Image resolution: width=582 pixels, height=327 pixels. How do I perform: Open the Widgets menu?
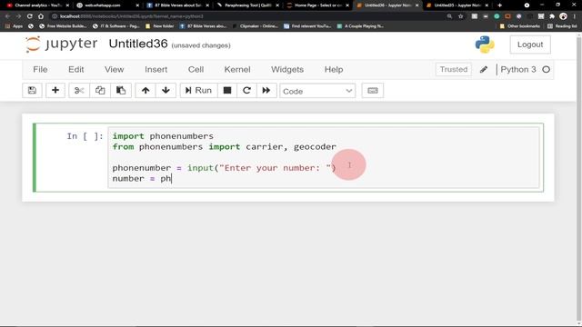(287, 69)
